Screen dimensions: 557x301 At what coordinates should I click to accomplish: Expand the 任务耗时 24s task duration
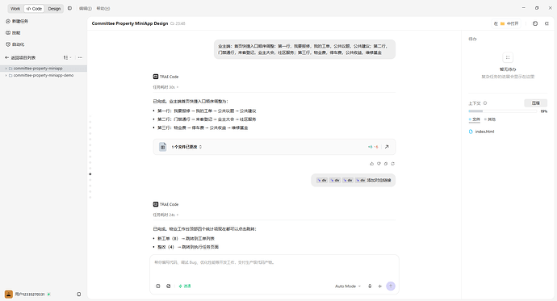[x=165, y=215]
